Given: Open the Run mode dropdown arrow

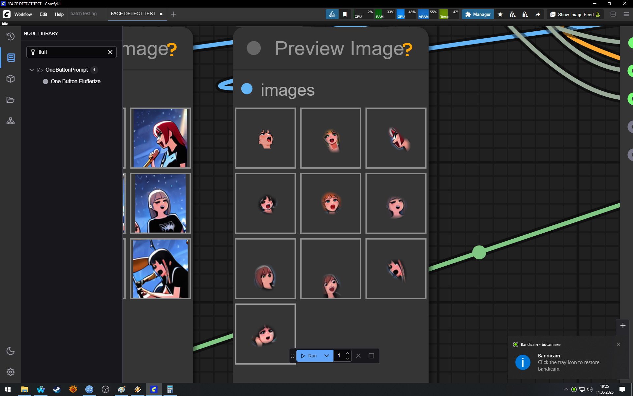Looking at the screenshot, I should (x=327, y=356).
